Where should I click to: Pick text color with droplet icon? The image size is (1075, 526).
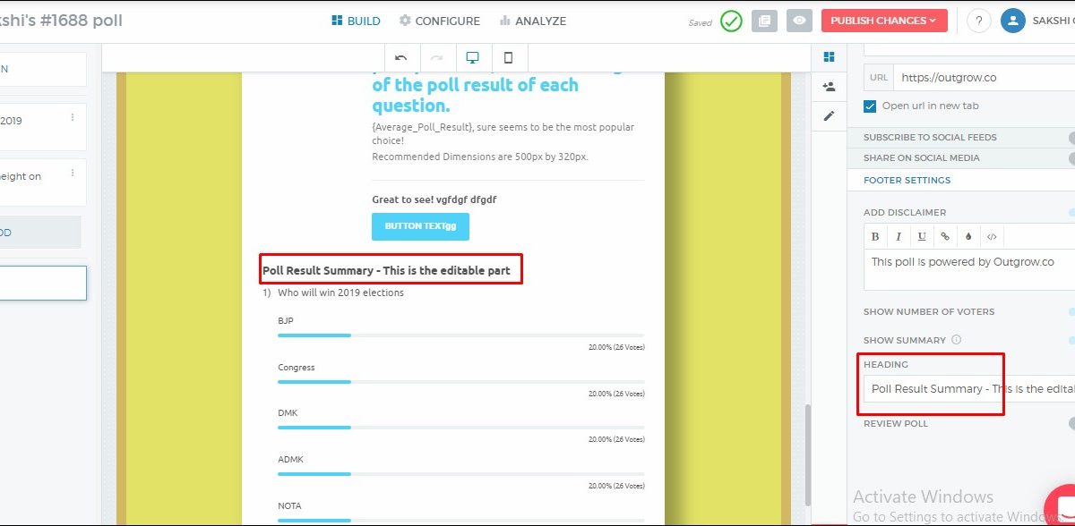pyautogui.click(x=968, y=237)
